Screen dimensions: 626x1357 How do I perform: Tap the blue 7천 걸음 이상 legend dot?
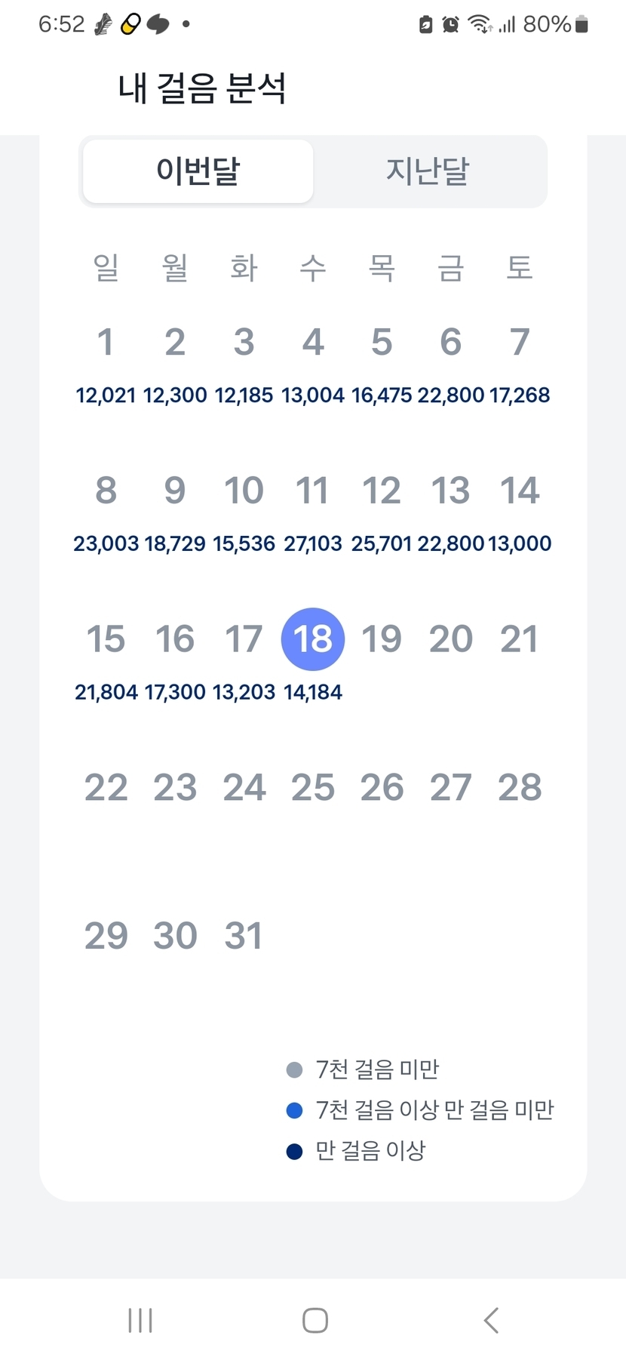[x=295, y=1110]
